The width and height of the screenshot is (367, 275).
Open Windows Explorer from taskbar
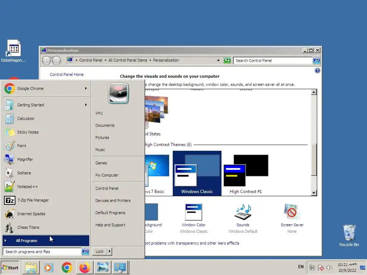click(x=31, y=267)
